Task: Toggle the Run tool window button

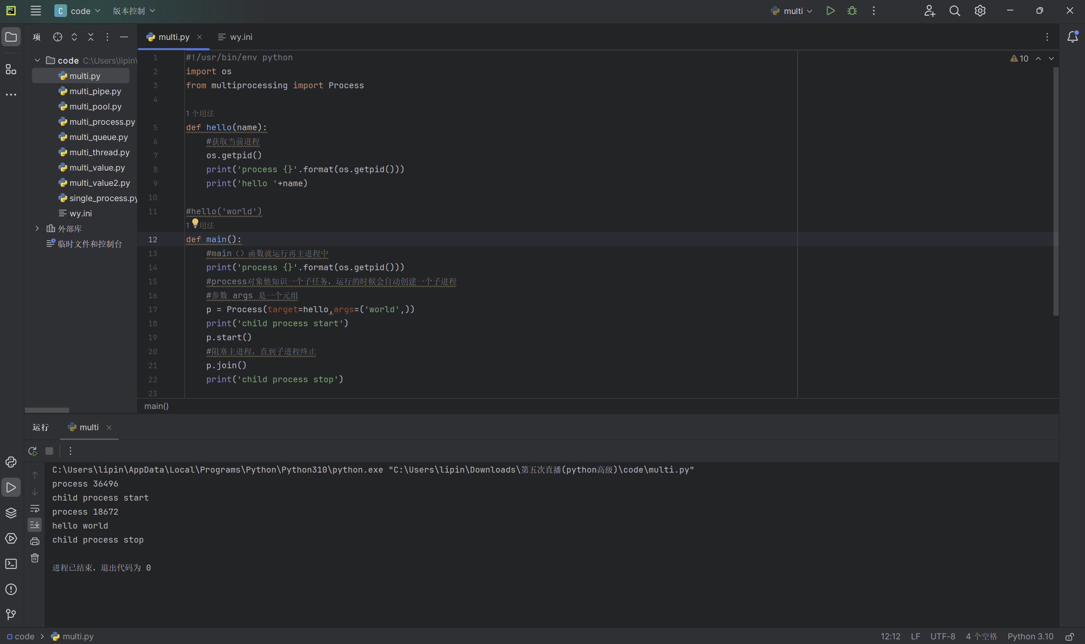Action: coord(11,487)
